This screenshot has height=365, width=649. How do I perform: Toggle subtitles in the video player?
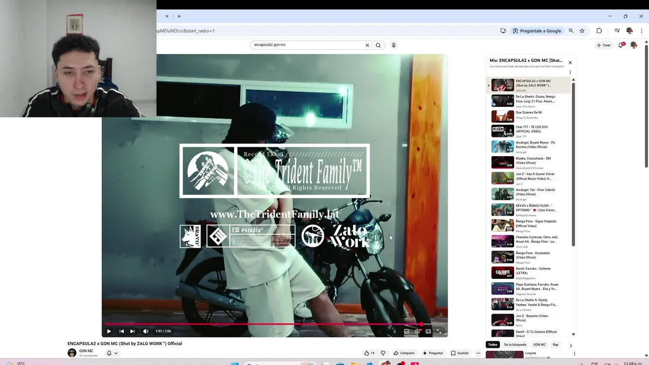point(407,331)
